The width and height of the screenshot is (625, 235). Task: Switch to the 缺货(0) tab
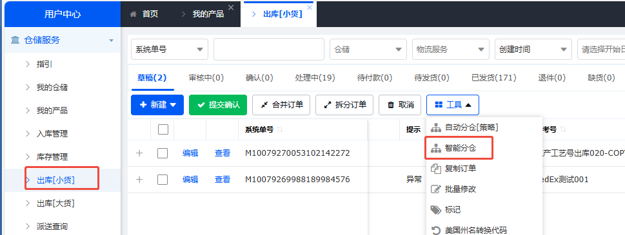(601, 78)
